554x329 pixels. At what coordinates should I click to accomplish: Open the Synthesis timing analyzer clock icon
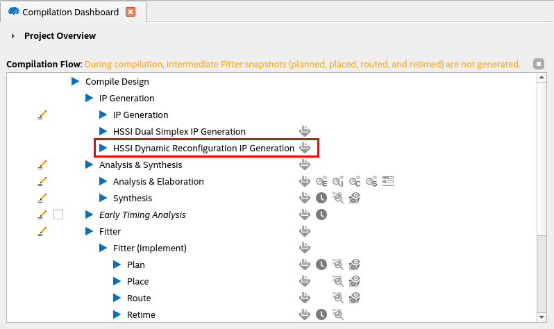(321, 198)
